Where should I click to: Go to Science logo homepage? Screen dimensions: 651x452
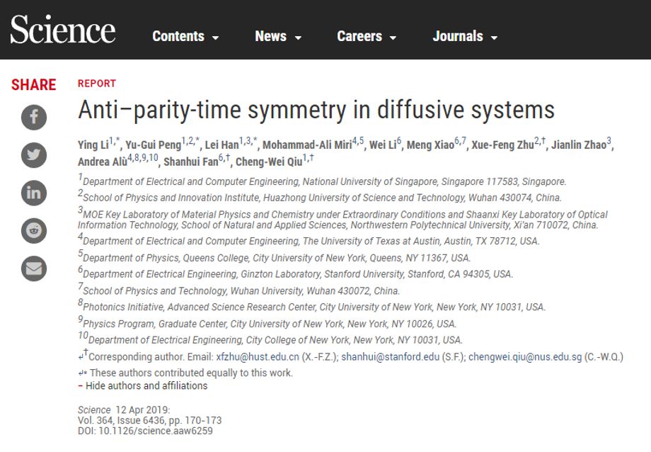(63, 29)
